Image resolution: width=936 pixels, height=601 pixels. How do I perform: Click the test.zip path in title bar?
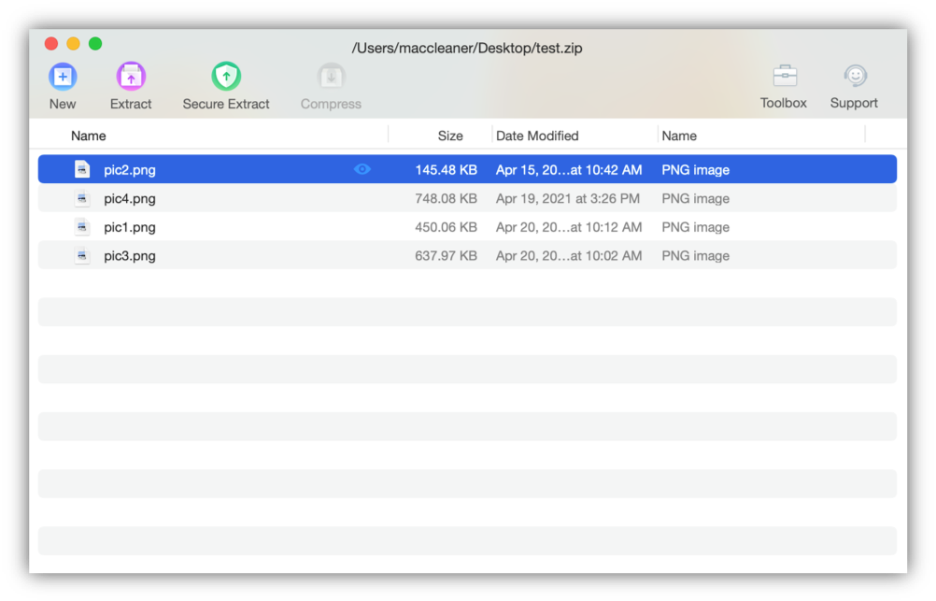click(x=467, y=48)
